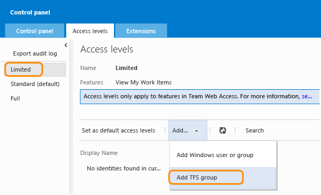
Task: Click the bold 'Limited' name value
Action: (x=126, y=68)
